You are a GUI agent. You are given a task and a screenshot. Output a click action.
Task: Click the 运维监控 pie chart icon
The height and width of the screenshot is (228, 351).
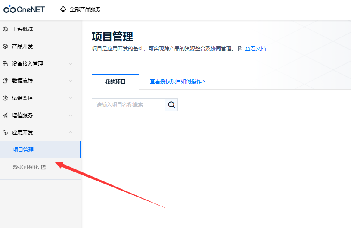point(5,98)
